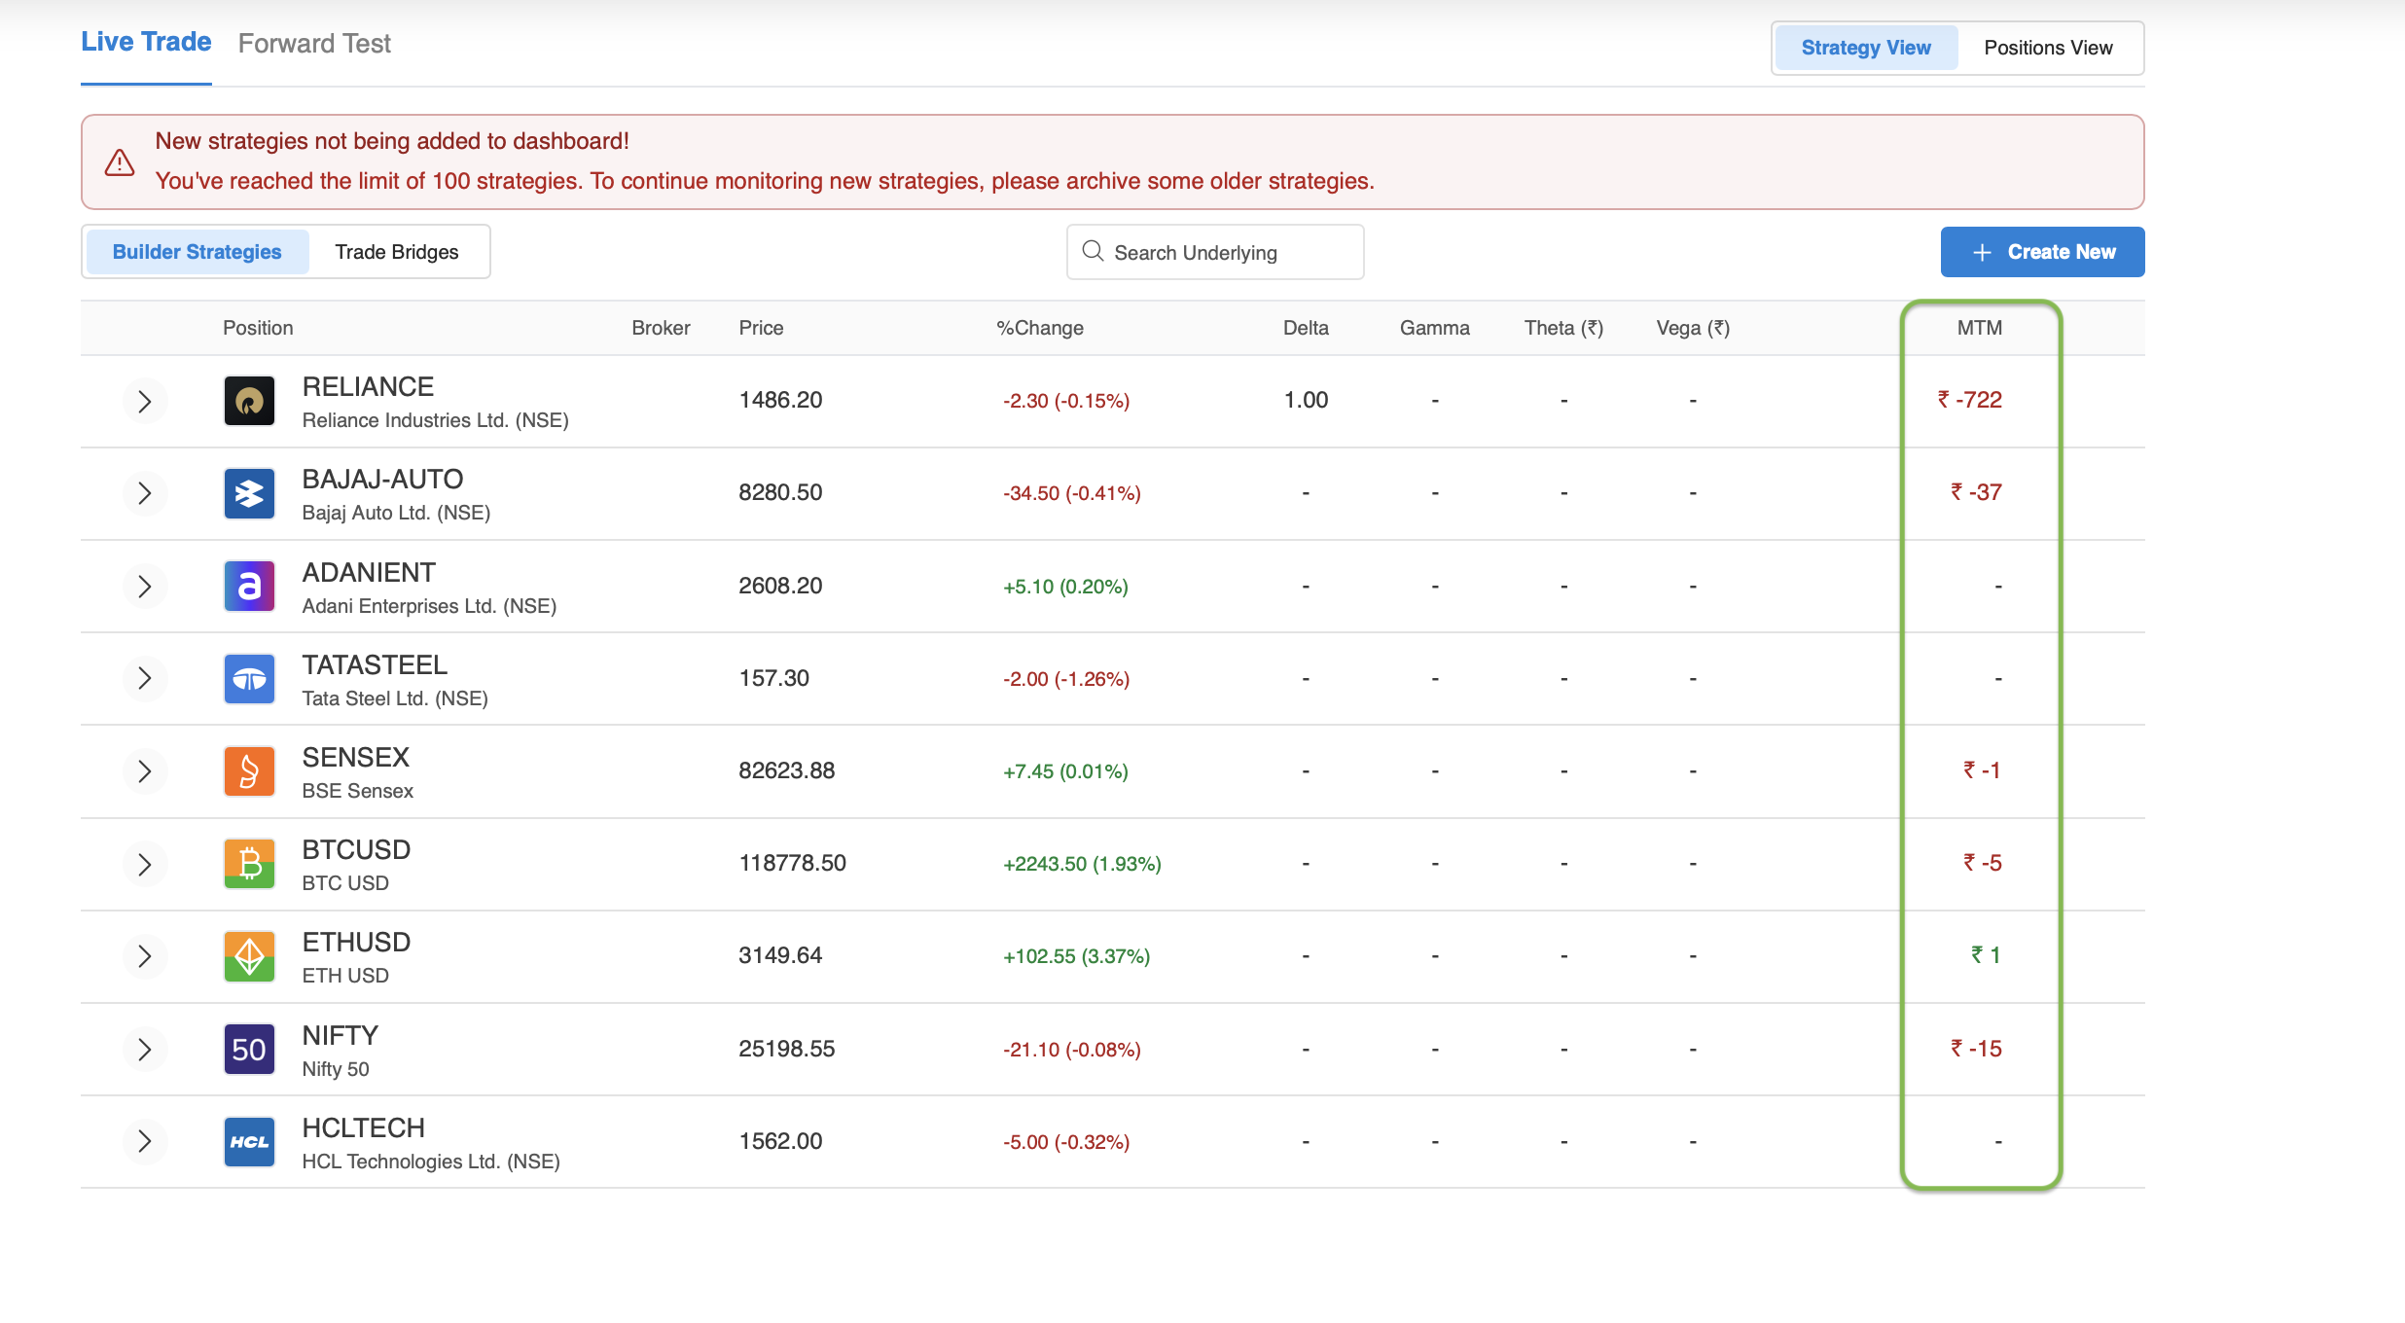The height and width of the screenshot is (1323, 2405).
Task: Click the Sensex price 82623.88
Action: point(786,770)
